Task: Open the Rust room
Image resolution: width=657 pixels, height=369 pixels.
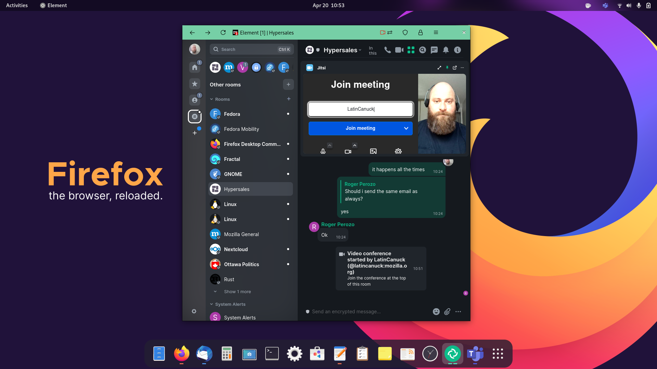Action: (x=250, y=279)
